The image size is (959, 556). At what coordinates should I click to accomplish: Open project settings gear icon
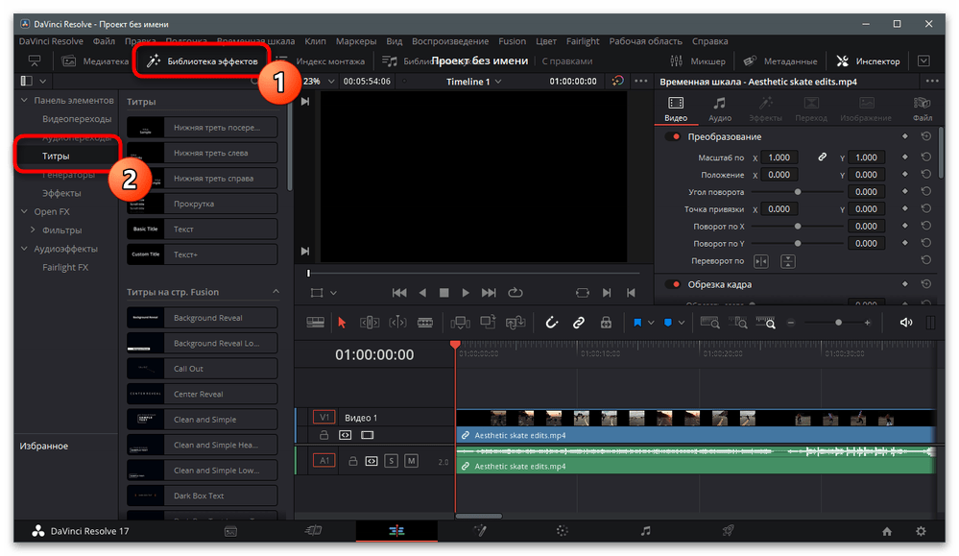pos(921,531)
